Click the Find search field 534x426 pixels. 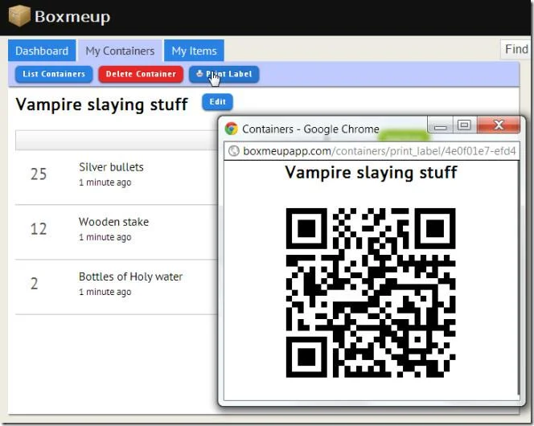coord(516,49)
